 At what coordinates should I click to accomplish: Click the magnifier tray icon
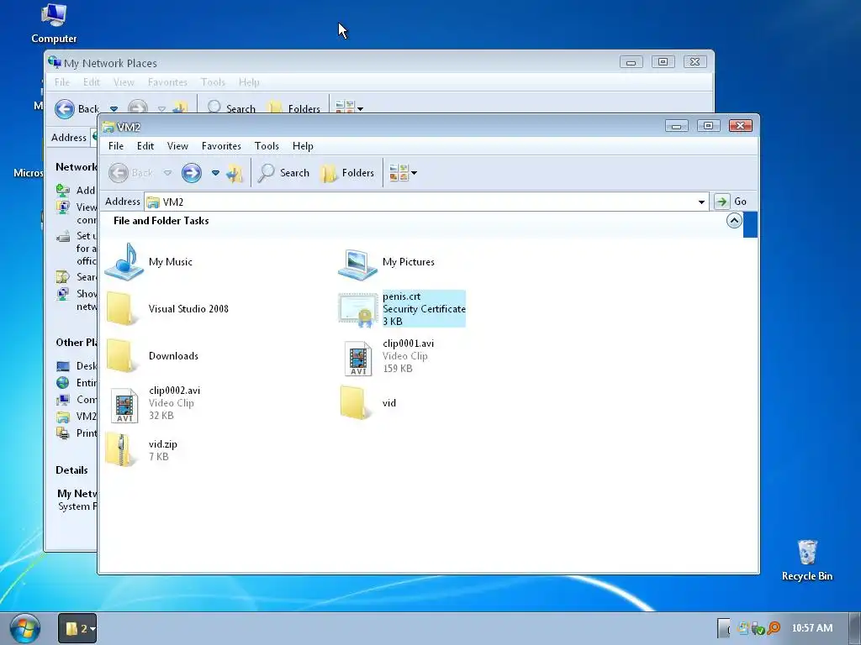tap(774, 628)
